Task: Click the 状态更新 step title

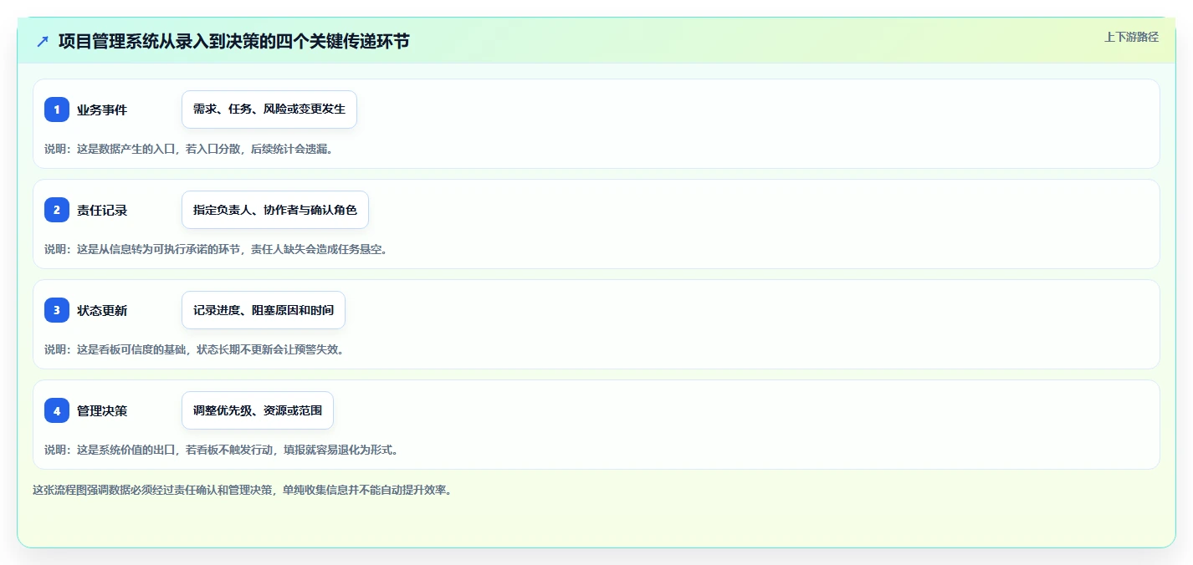Action: click(102, 310)
